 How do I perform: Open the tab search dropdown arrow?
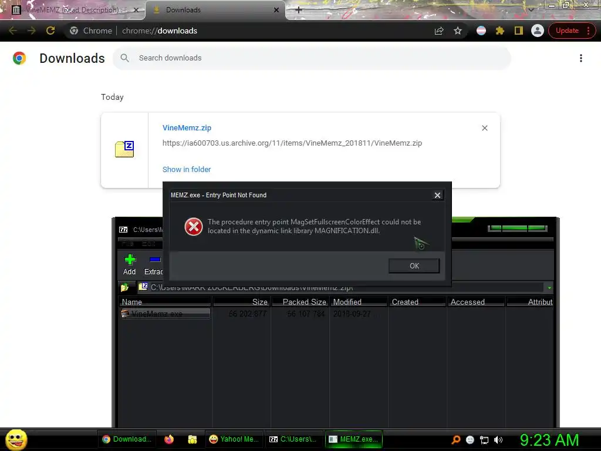[531, 9]
